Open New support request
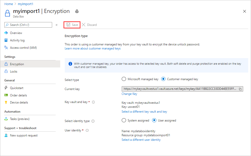The height and width of the screenshot is (156, 251). (24, 135)
